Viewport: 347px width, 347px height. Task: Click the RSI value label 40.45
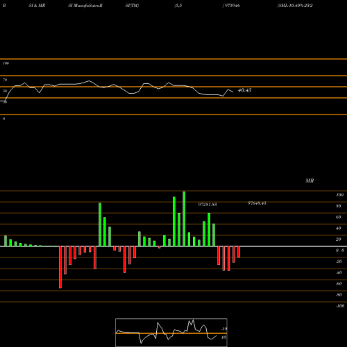tap(244, 90)
